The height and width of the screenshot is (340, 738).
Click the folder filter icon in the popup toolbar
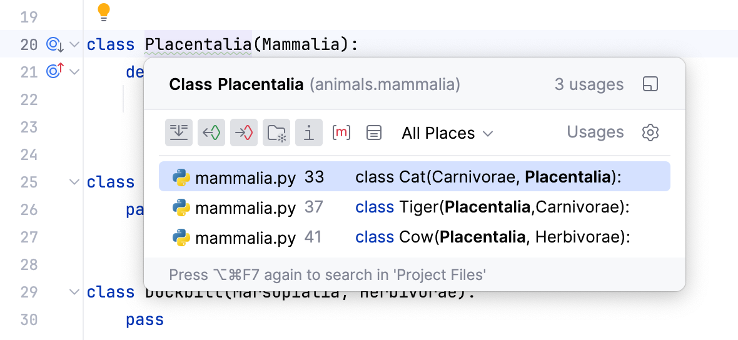coord(276,132)
